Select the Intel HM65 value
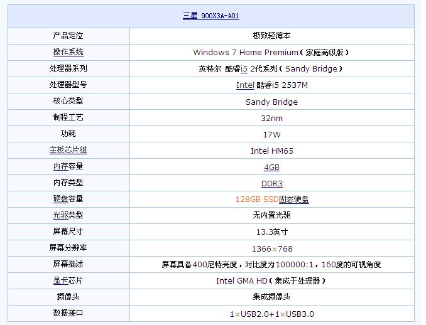426x325 pixels. [272, 151]
